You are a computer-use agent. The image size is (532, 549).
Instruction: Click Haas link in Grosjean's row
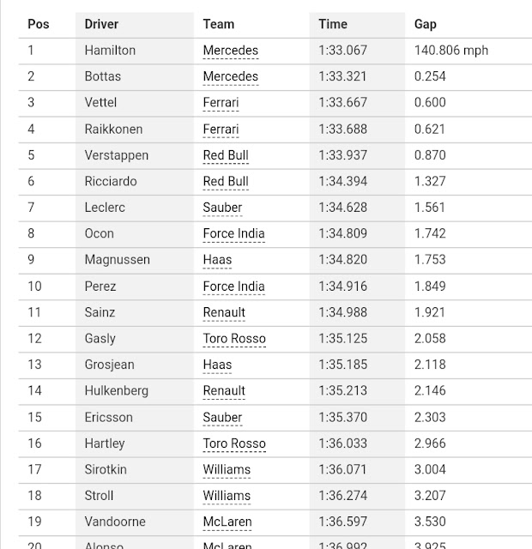217,365
